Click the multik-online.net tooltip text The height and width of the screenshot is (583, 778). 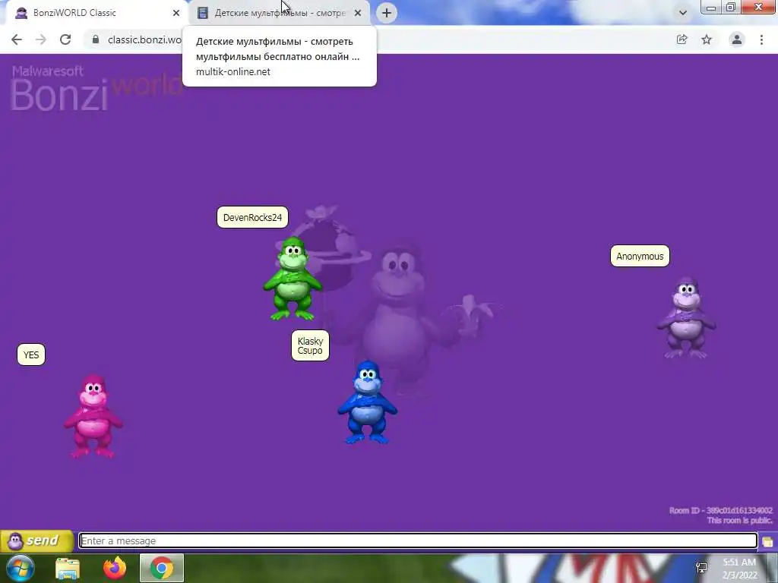(x=232, y=72)
